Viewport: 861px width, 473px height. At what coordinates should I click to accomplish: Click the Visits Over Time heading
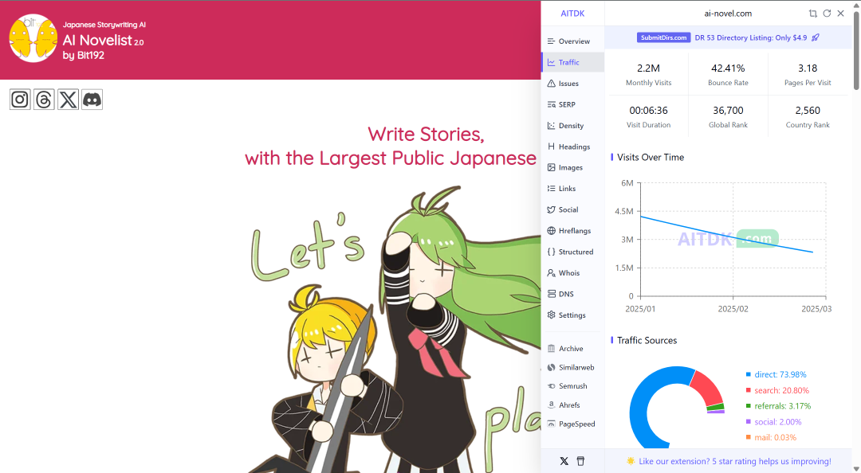pos(651,157)
